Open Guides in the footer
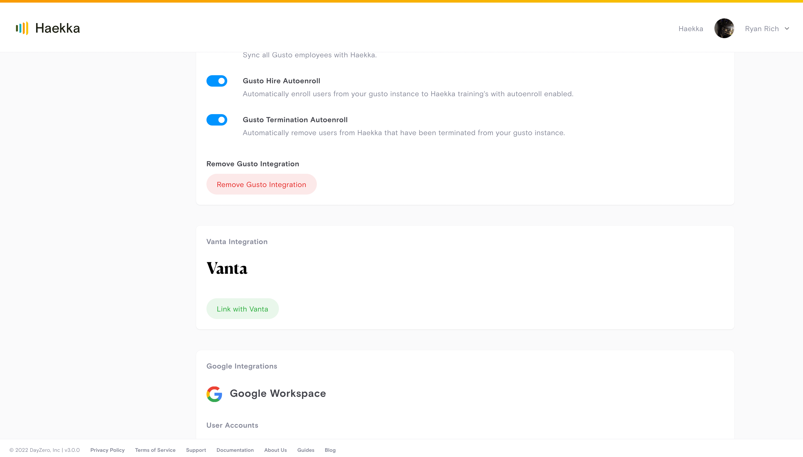This screenshot has height=457, width=803. (x=305, y=450)
